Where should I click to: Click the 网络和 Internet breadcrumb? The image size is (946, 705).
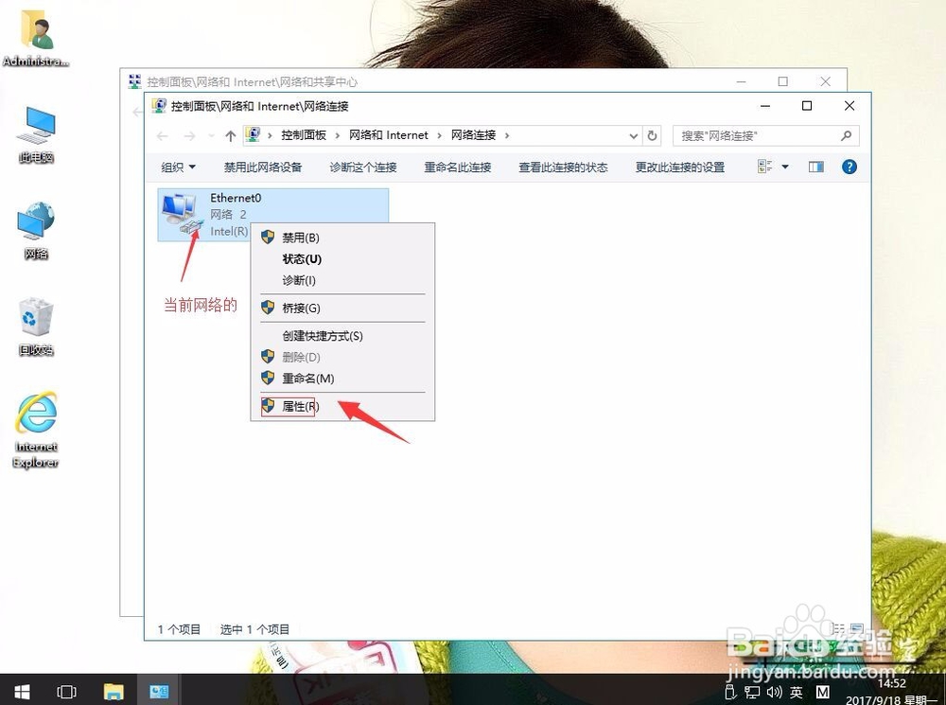tap(389, 135)
